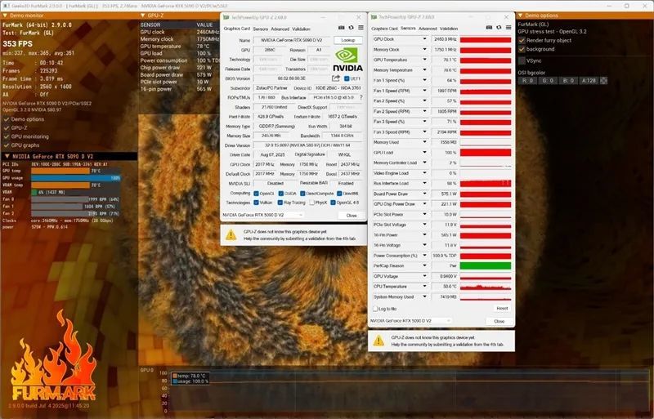This screenshot has height=419, width=654.
Task: Open the hamburger menu in the Sensors window
Action: pos(508,28)
